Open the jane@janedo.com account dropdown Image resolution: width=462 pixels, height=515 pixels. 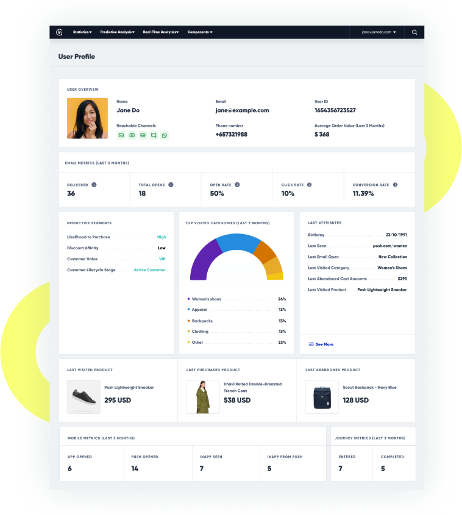tap(378, 32)
